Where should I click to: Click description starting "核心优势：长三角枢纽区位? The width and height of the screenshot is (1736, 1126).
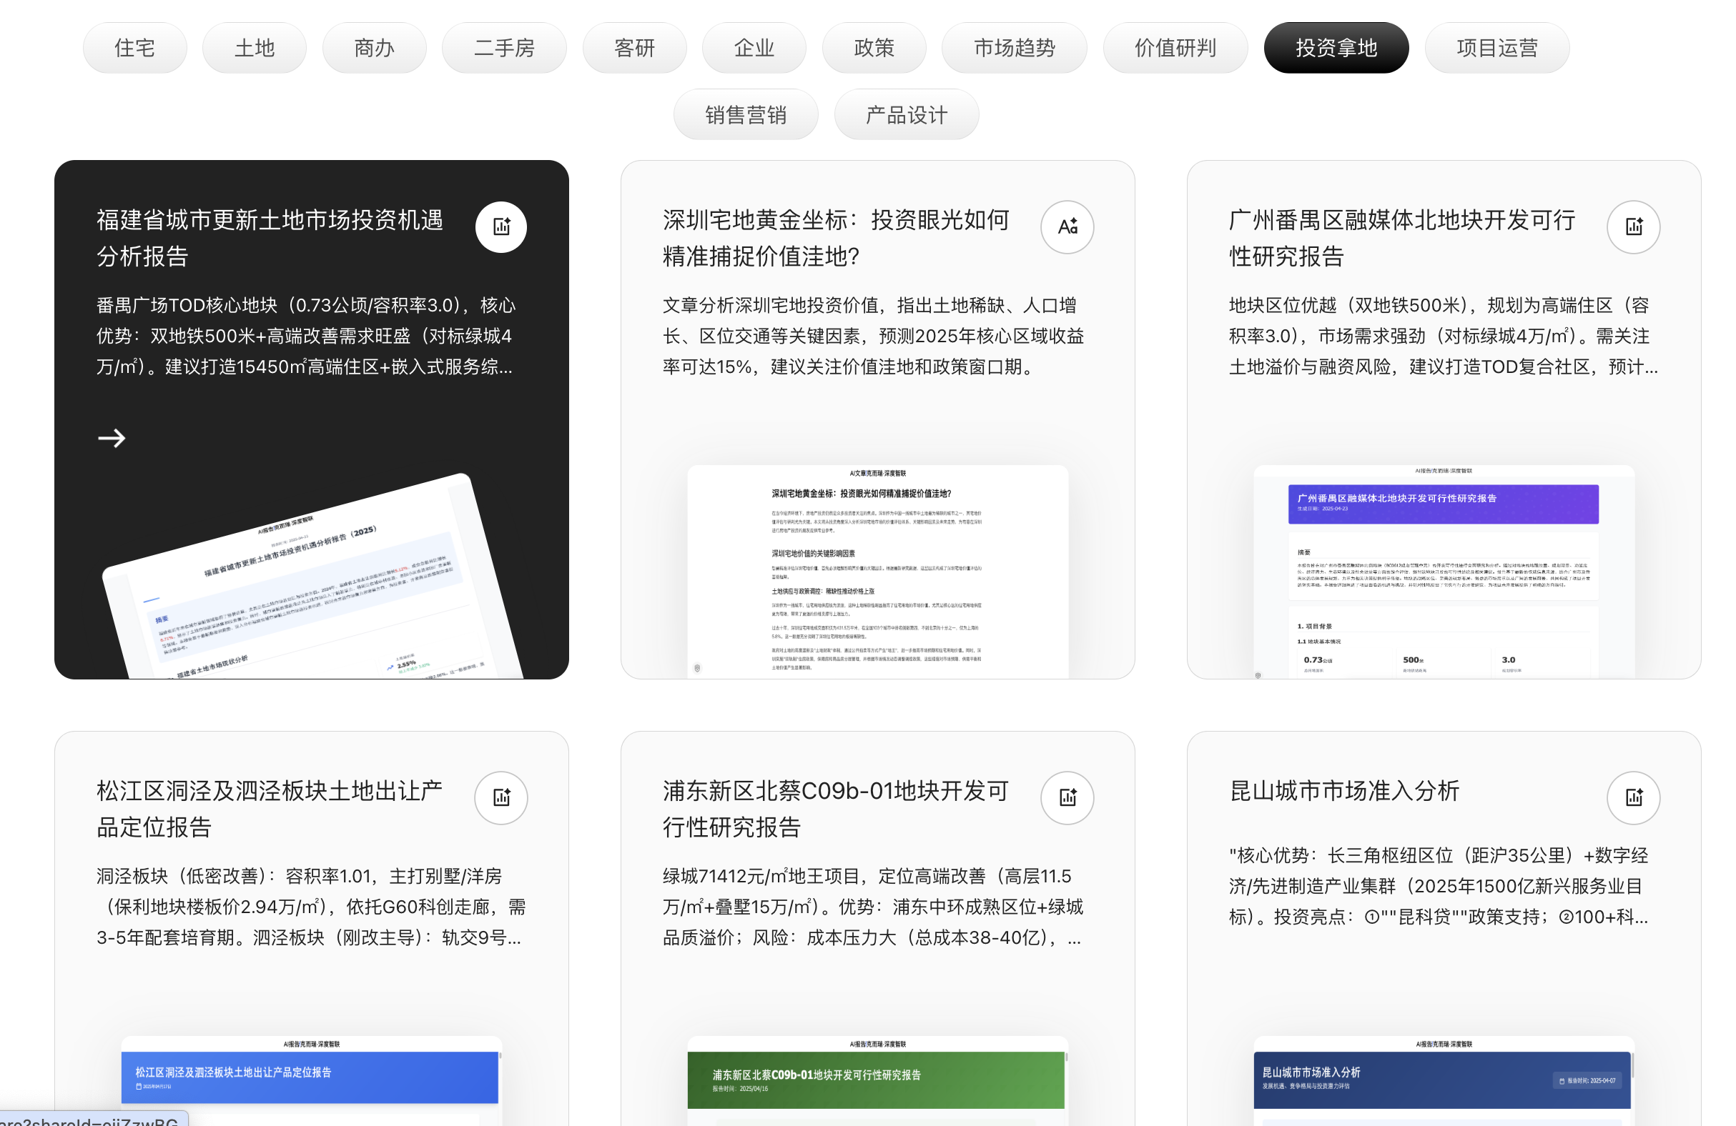pos(1439,886)
